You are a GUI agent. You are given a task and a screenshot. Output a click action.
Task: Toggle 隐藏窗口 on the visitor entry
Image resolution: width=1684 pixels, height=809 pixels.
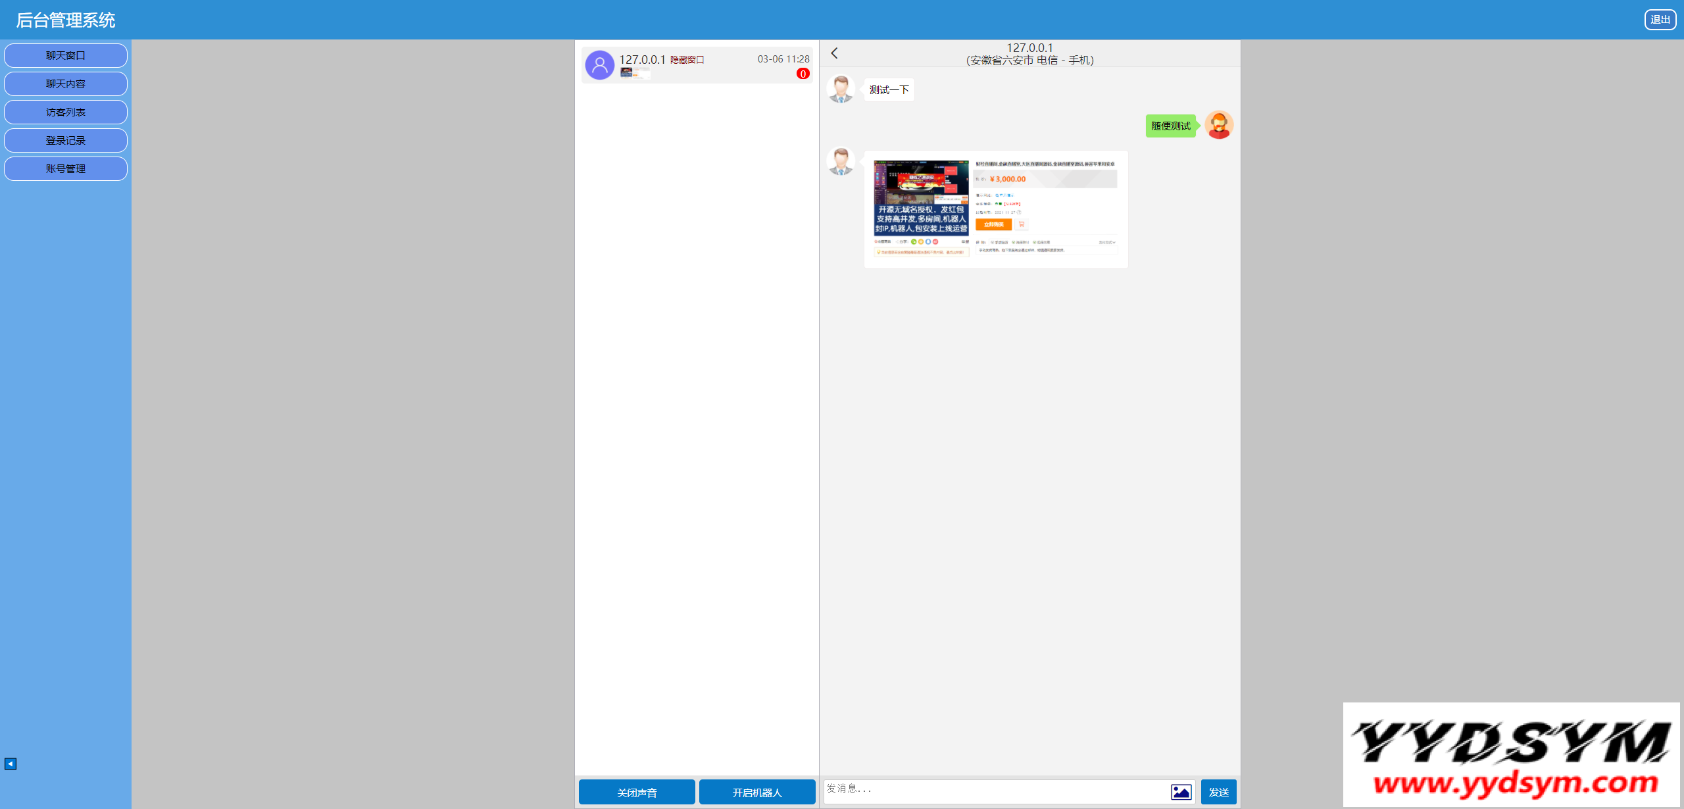[x=686, y=59]
